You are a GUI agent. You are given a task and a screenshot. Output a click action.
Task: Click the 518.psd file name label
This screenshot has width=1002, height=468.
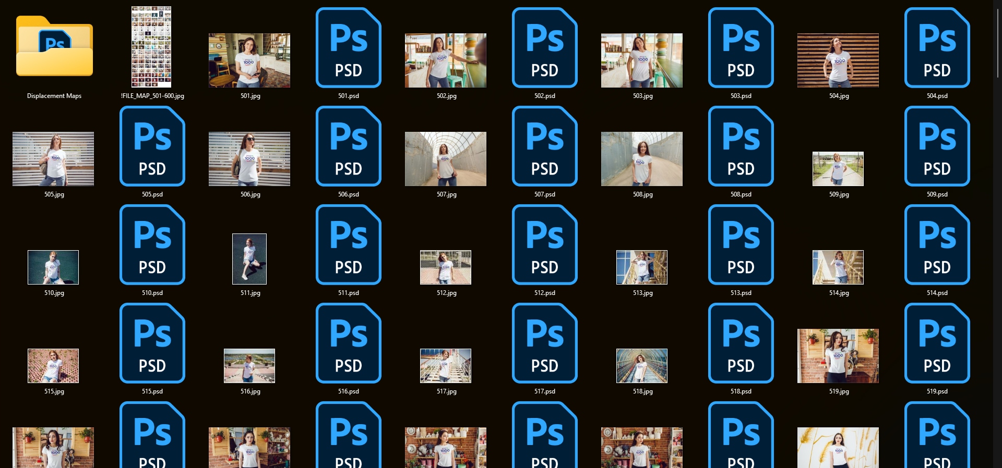tap(741, 391)
